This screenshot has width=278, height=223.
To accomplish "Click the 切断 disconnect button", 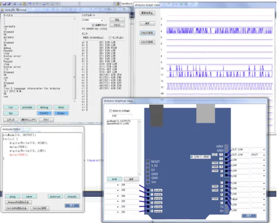I will pos(117,20).
